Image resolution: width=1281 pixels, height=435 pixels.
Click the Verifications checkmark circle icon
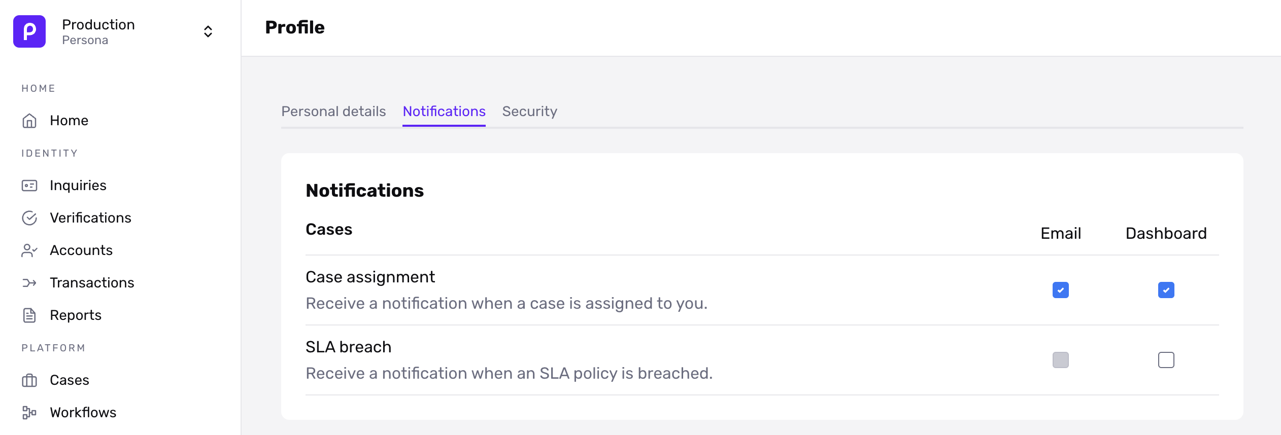point(29,218)
